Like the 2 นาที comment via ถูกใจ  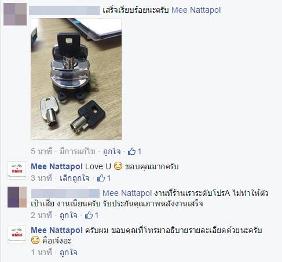pos(68,215)
